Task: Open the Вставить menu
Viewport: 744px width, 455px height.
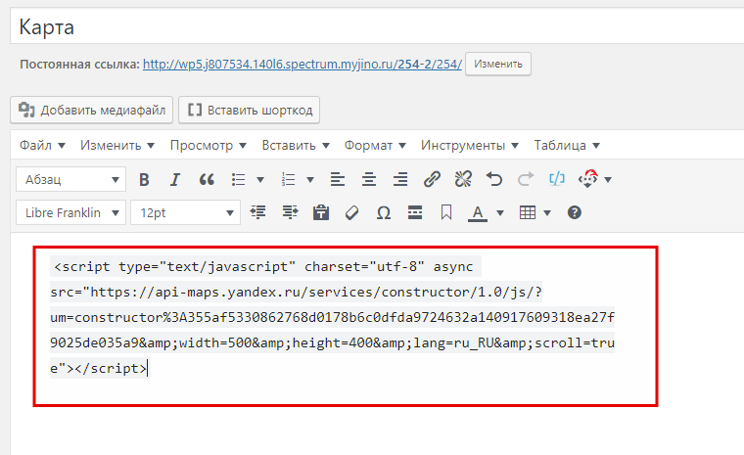Action: pos(296,145)
